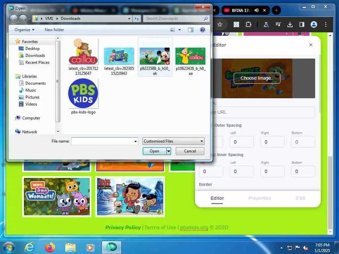The width and height of the screenshot is (339, 254).
Task: Open the Windows Start button
Action: coord(9,247)
